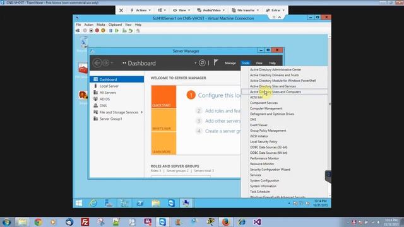Click Chrome icon on host taskbar

click(x=38, y=222)
